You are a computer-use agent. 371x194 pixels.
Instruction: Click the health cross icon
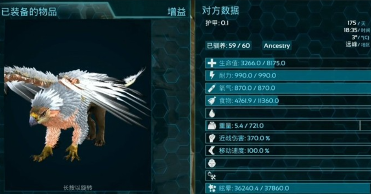[x=212, y=63]
